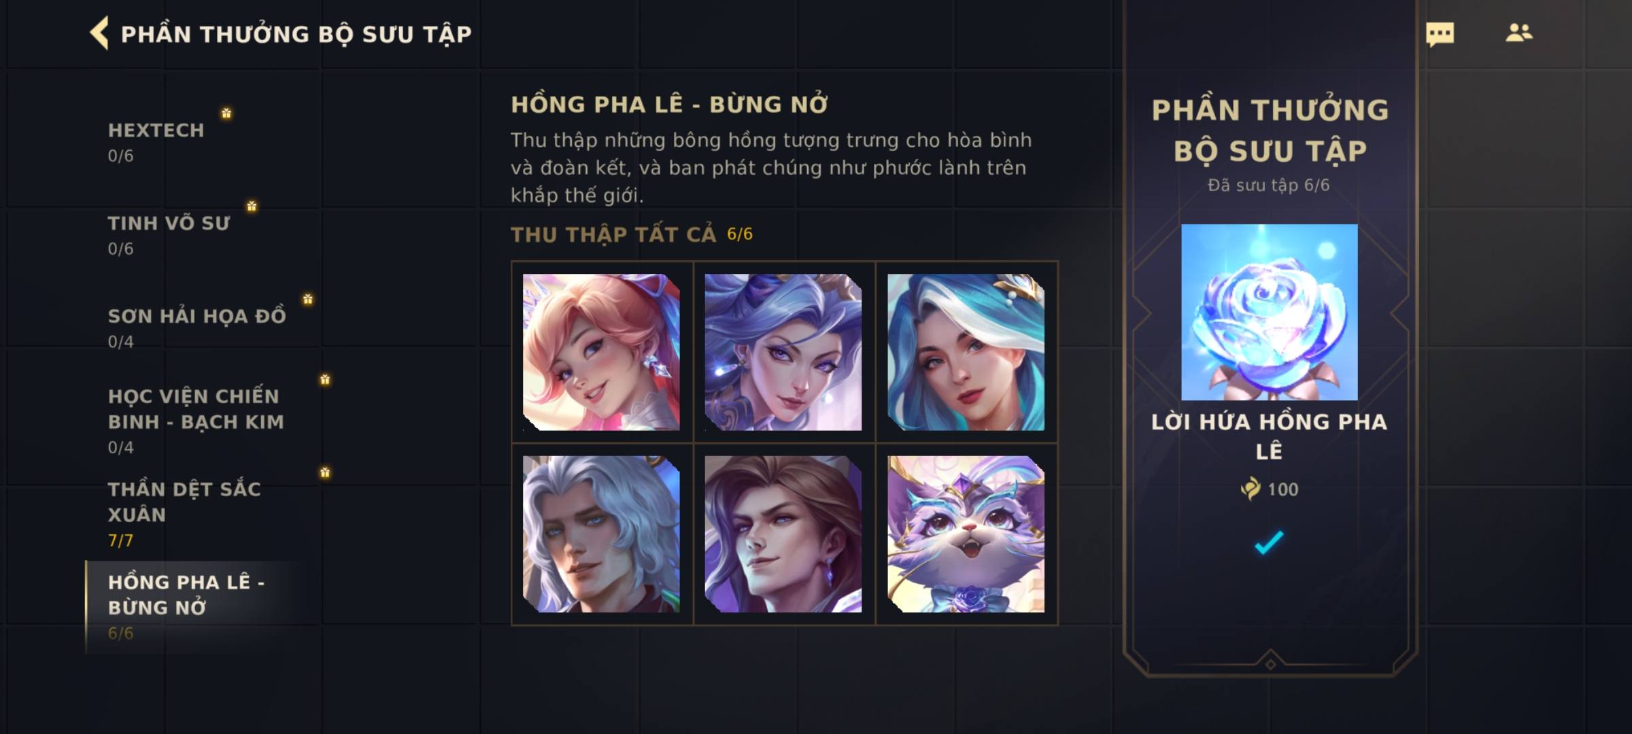
Task: Select the Tinh Võ Sư collection
Action: pyautogui.click(x=169, y=236)
